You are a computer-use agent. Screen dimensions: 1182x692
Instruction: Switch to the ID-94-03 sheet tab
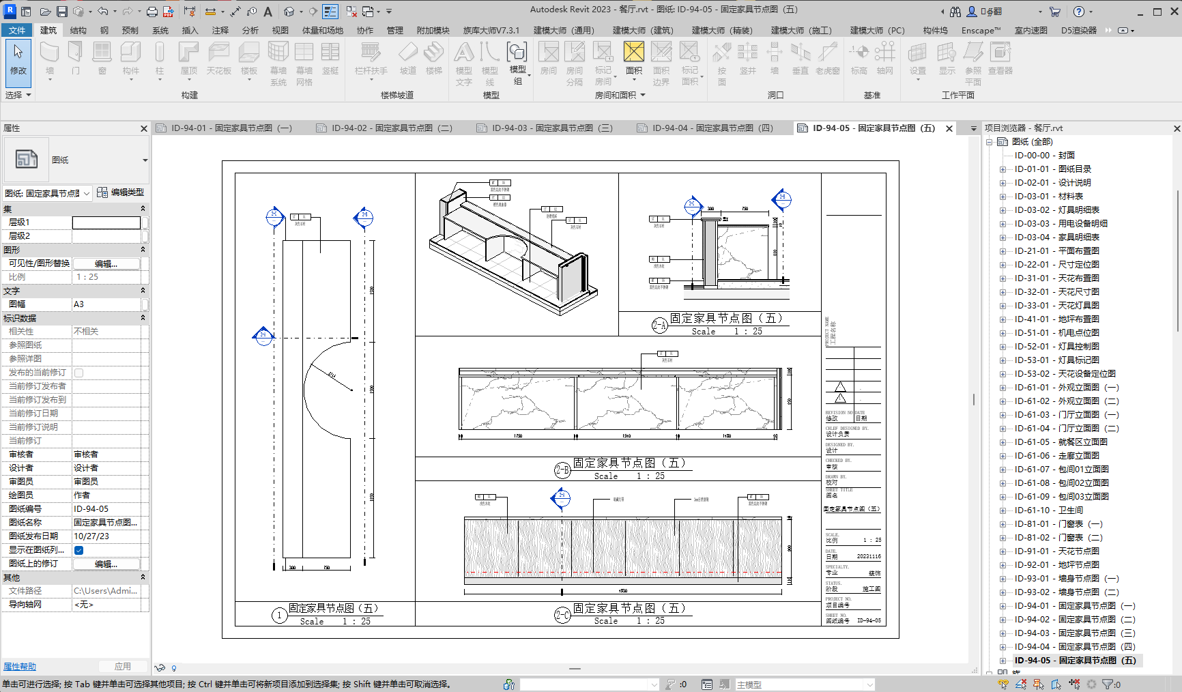pyautogui.click(x=551, y=128)
